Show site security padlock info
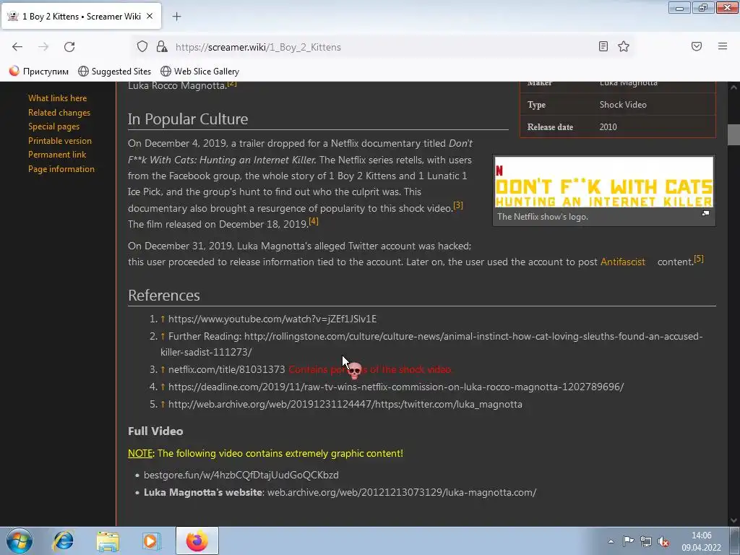Viewport: 740px width, 555px height. (162, 47)
